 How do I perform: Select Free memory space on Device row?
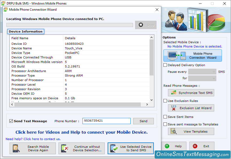80,98
